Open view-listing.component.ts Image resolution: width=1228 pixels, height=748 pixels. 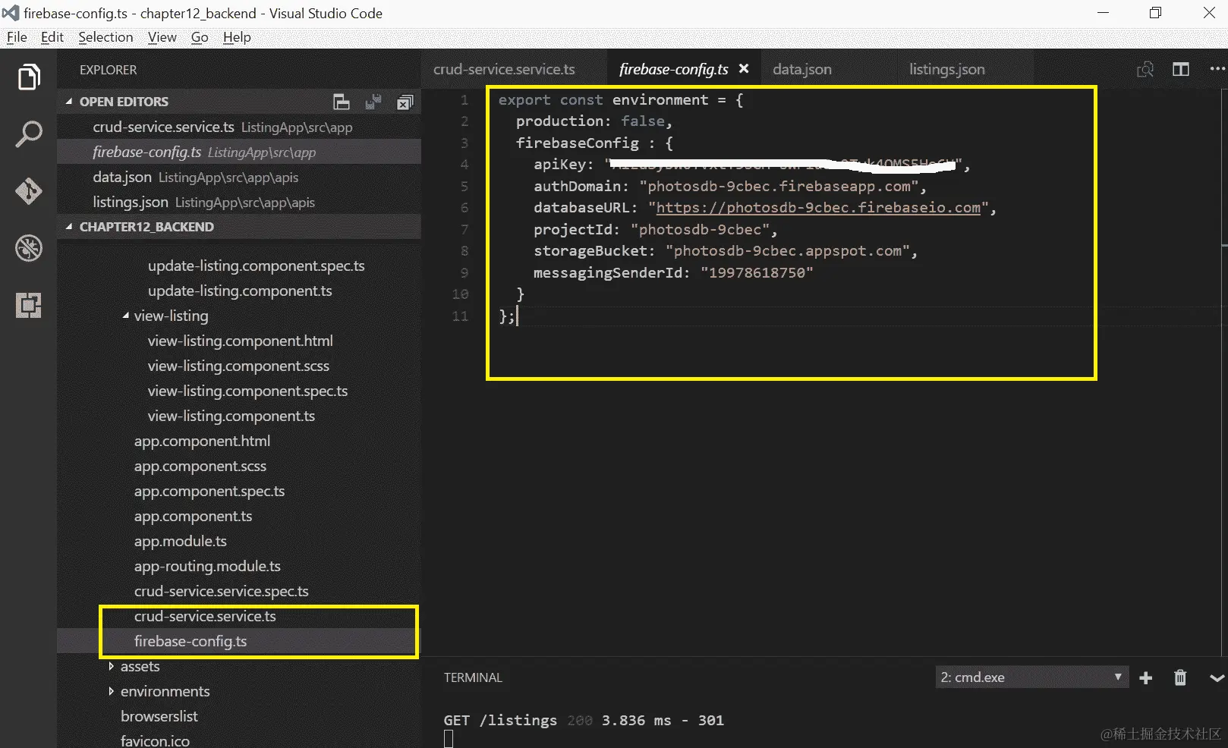click(x=231, y=416)
